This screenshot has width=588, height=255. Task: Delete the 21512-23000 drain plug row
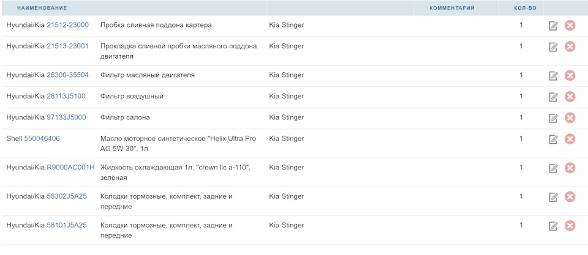point(570,26)
